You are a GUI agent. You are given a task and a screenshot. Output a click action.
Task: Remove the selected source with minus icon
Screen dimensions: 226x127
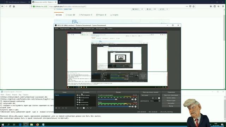point(81,108)
